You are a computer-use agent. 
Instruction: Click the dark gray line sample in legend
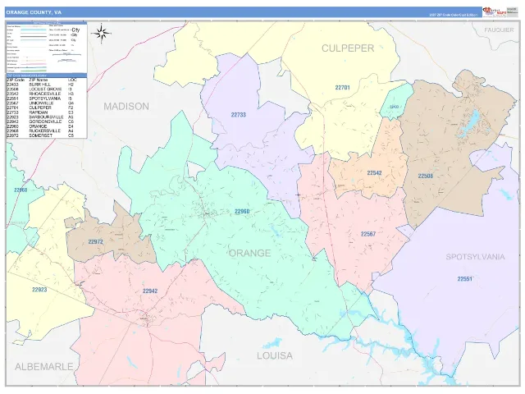point(34,36)
